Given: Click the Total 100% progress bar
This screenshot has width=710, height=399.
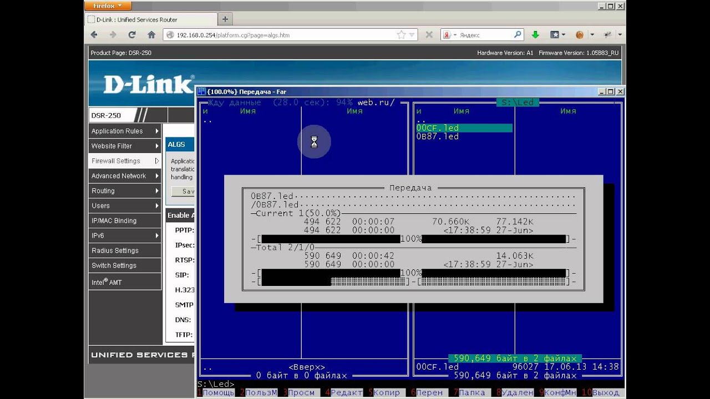Looking at the screenshot, I should point(413,273).
